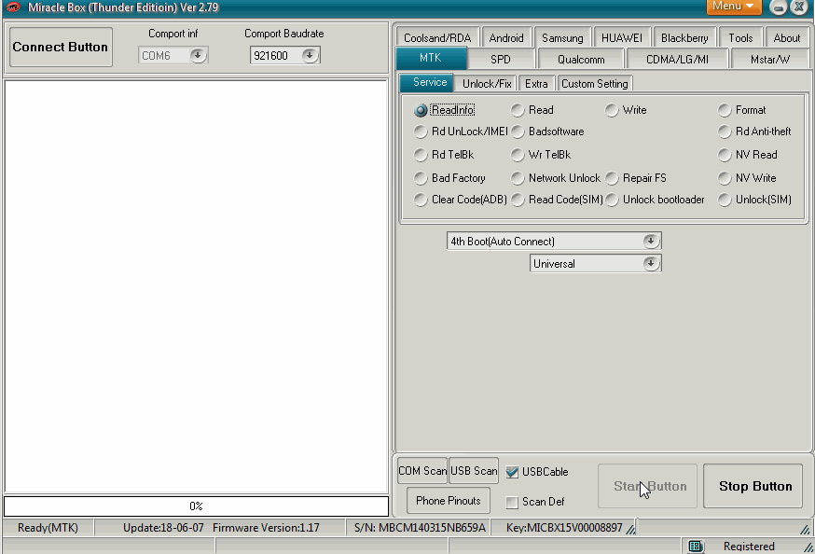
Task: Open the orange Menu dropdown
Action: coord(733,7)
